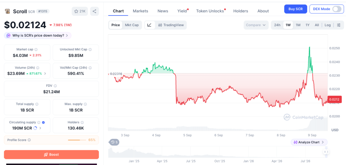346x165 pixels.
Task: Open the Analyze Chart button
Action: click(x=309, y=142)
